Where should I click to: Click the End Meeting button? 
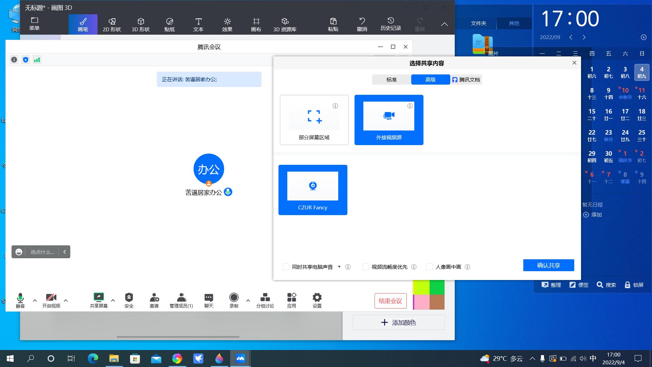tap(390, 301)
